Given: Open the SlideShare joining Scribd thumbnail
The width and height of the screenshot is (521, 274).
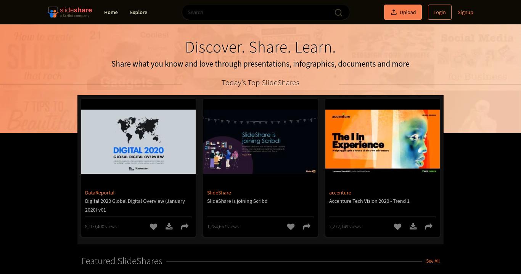Looking at the screenshot, I should (x=260, y=142).
